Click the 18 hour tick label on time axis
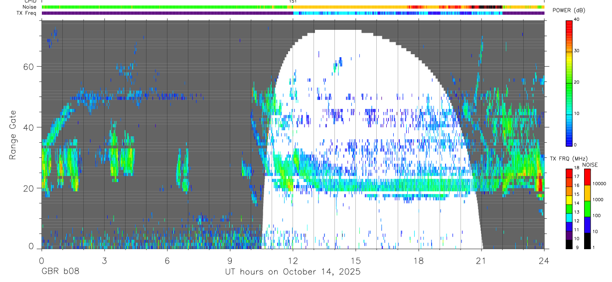 click(418, 260)
